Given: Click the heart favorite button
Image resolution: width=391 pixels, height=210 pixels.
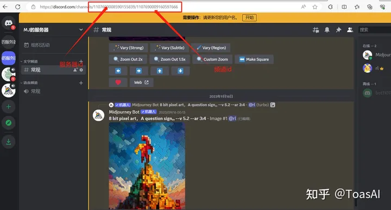Looking at the screenshot, I should coord(118,82).
